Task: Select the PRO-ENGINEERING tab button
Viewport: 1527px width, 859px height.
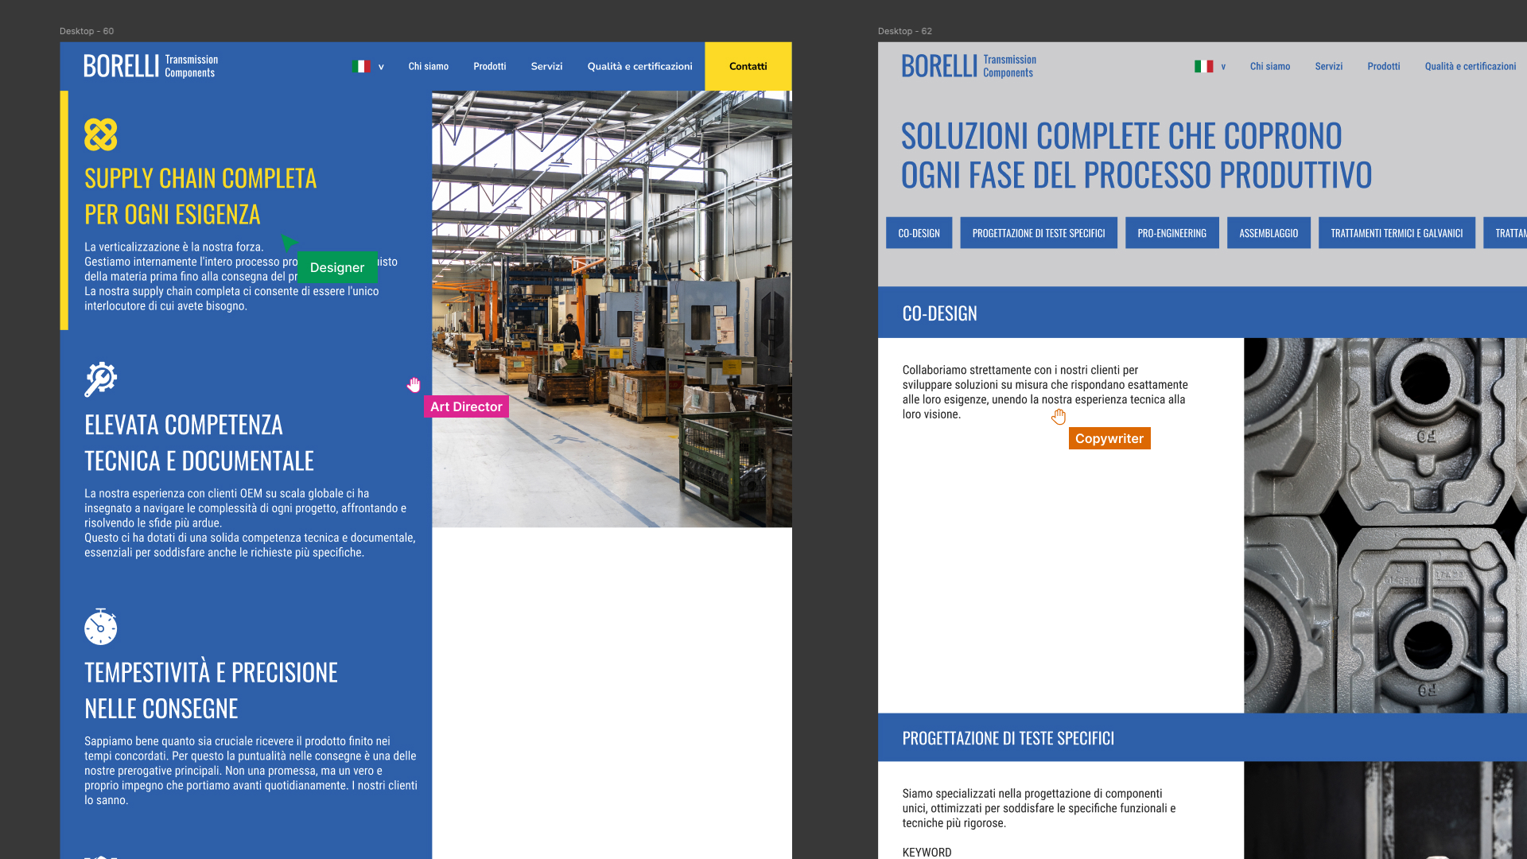Action: (1171, 233)
